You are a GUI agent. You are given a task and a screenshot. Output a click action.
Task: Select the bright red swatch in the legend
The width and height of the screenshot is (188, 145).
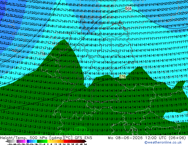click(65, 141)
